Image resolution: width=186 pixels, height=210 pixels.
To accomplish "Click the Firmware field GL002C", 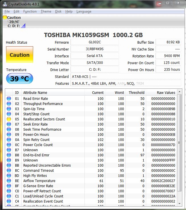I will pos(95,42).
